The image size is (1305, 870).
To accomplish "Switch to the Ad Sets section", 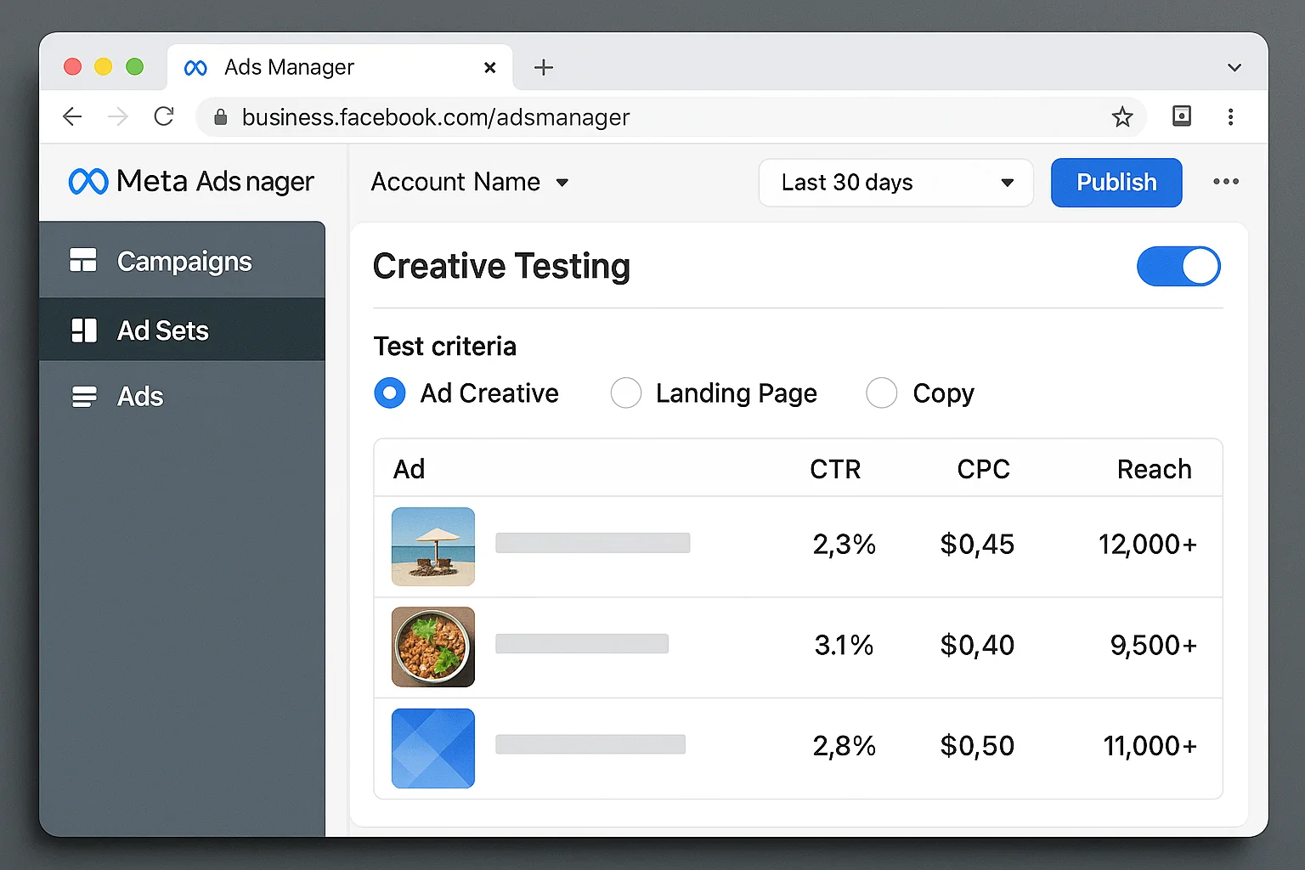I will 161,330.
